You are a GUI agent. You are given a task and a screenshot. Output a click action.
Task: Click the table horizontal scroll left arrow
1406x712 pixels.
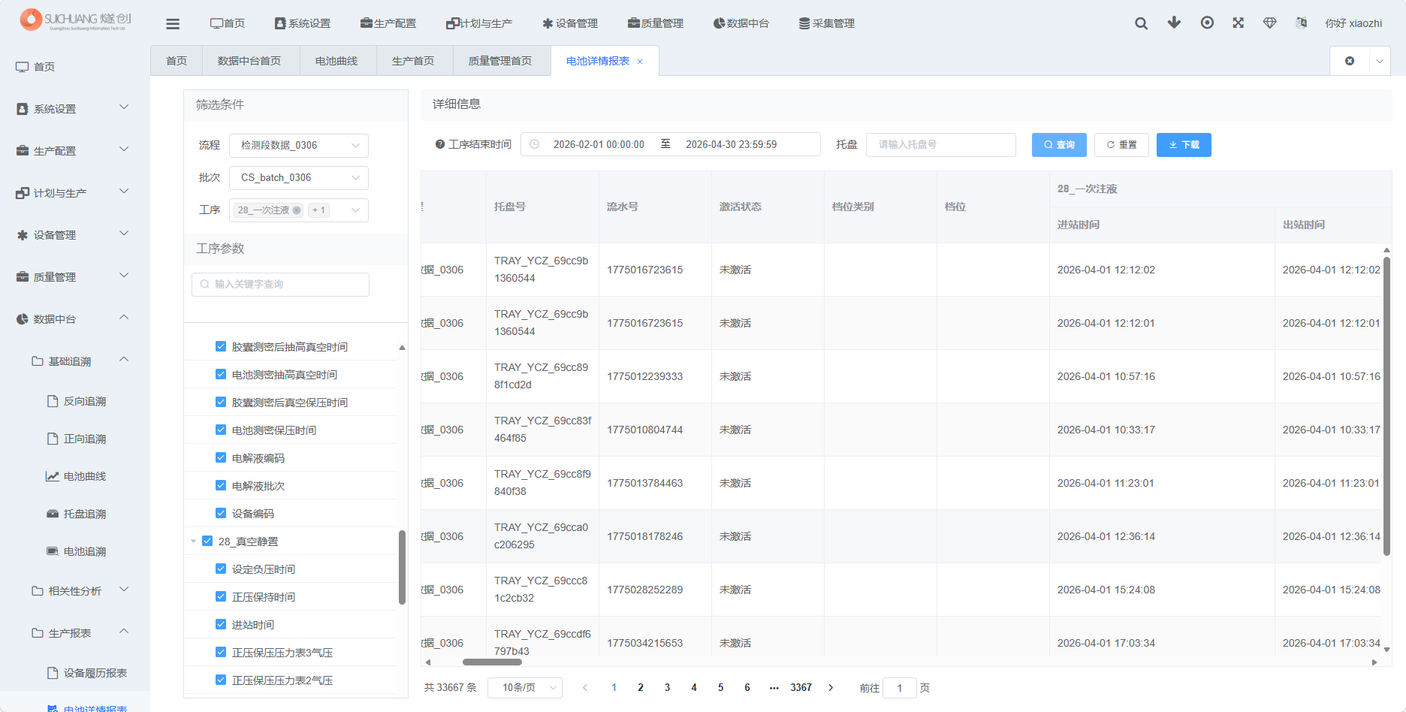pyautogui.click(x=428, y=662)
